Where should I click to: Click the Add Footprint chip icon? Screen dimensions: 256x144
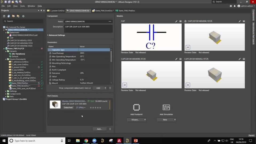[136, 107]
